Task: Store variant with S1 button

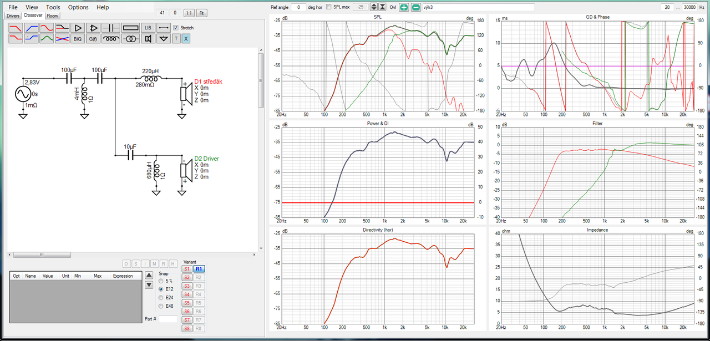Action: 187,269
